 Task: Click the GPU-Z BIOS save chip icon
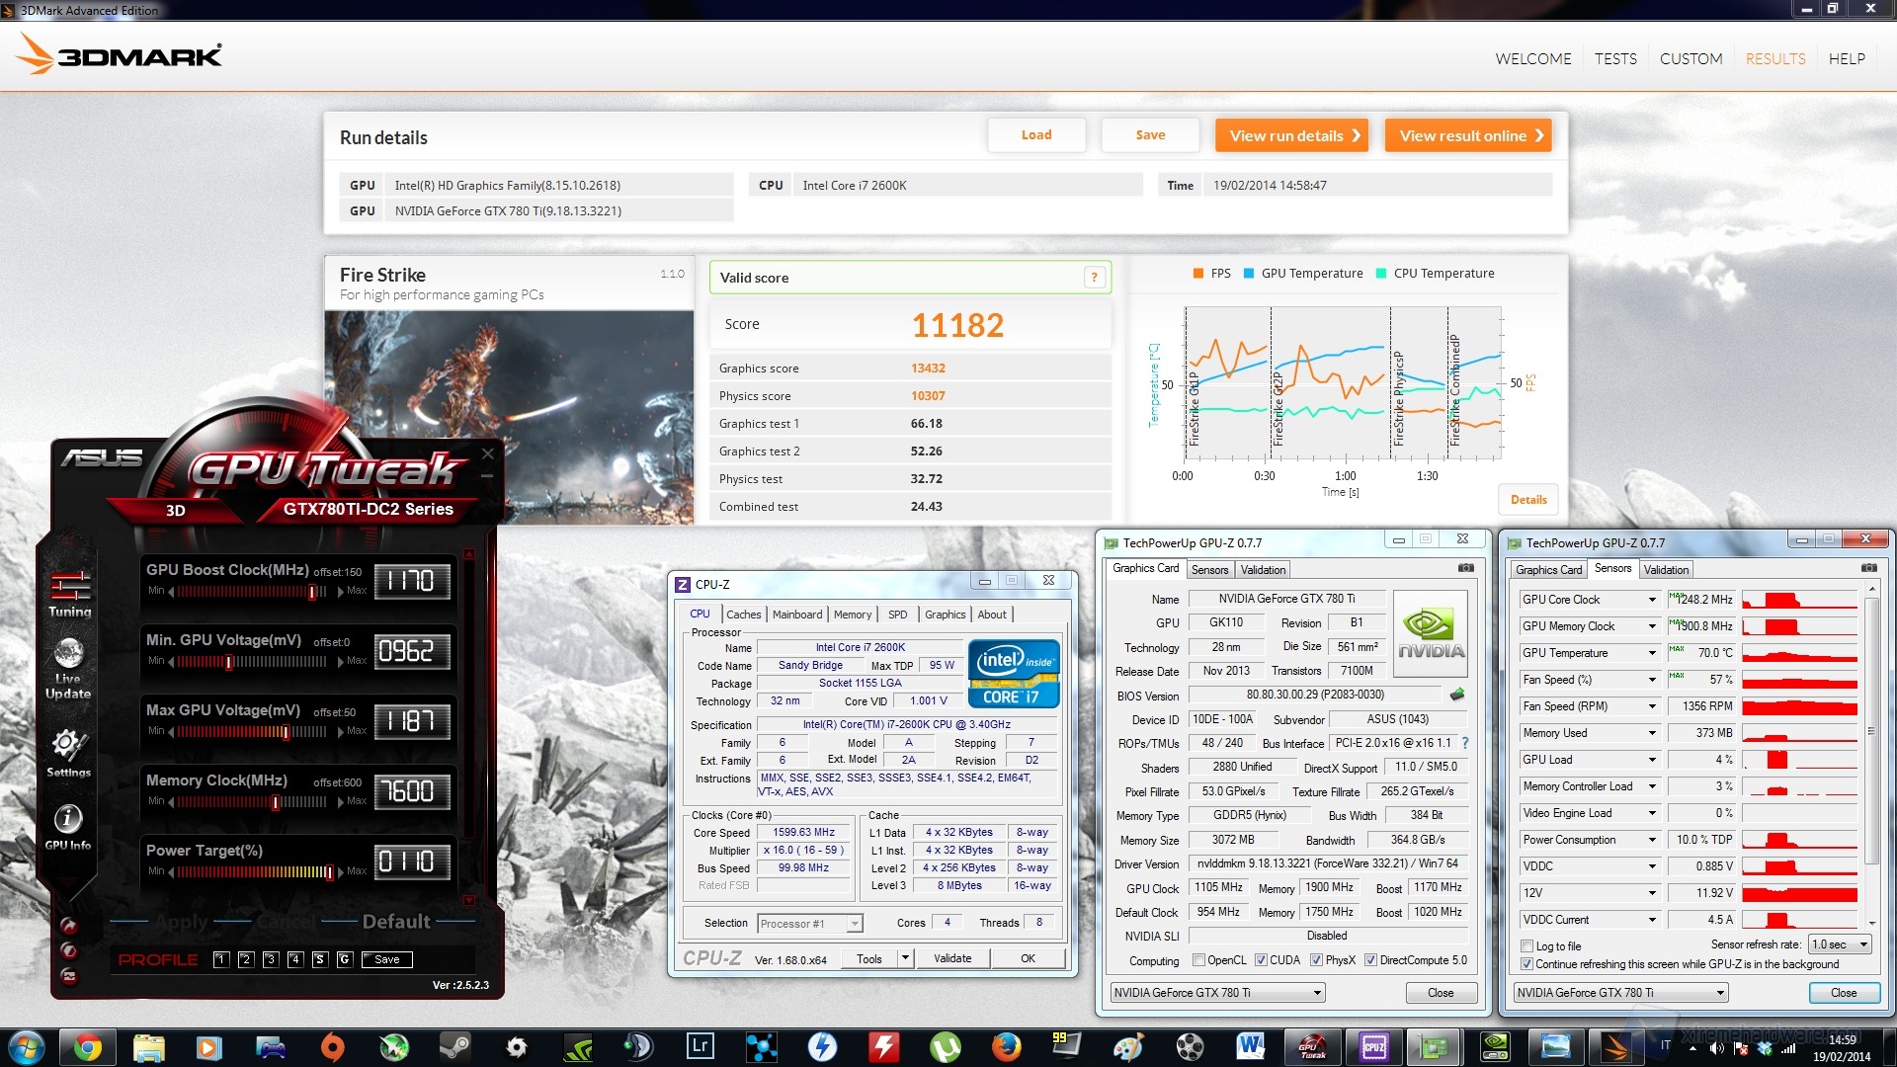(1456, 695)
